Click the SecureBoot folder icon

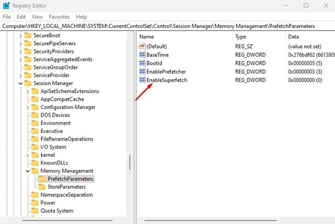(x=28, y=35)
